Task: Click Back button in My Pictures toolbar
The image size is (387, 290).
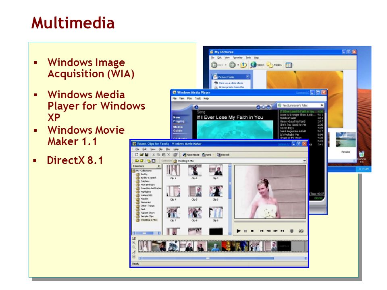Action: (217, 65)
